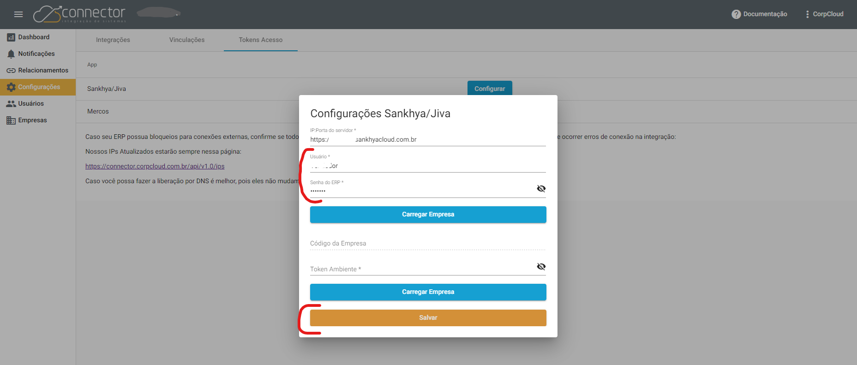The height and width of the screenshot is (365, 857).
Task: Click the Usuários people icon
Action: click(11, 104)
